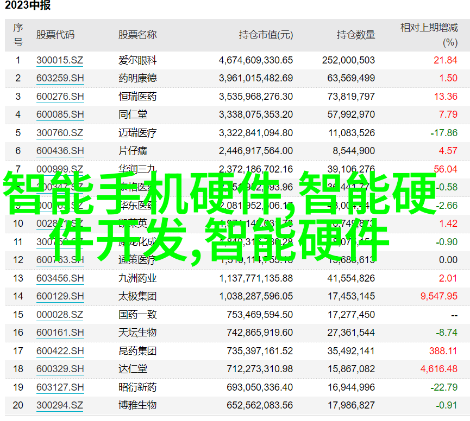
Task: Click stock code 600276.SH
Action: click(60, 97)
